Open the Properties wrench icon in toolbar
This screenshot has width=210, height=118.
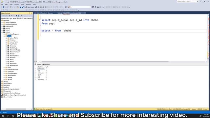tap(95, 7)
